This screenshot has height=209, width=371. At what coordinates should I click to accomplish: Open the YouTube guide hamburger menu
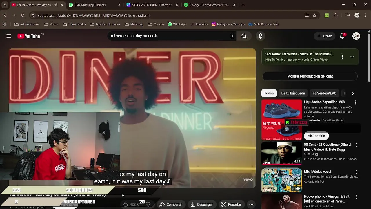[9, 36]
